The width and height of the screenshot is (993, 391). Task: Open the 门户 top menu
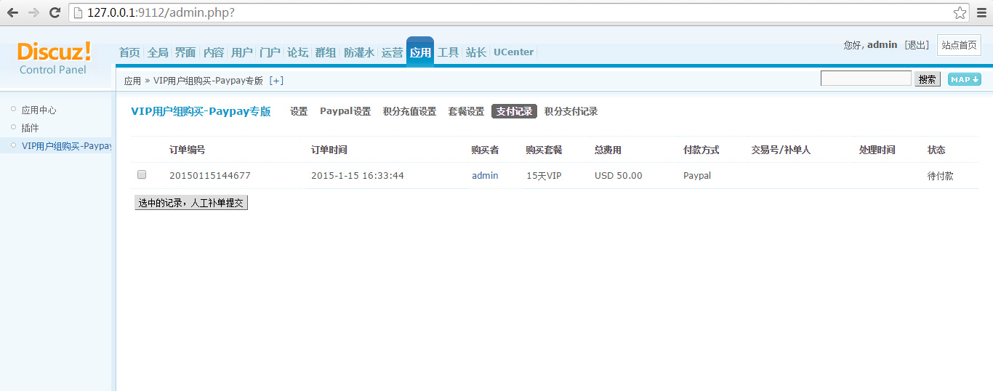pos(270,52)
